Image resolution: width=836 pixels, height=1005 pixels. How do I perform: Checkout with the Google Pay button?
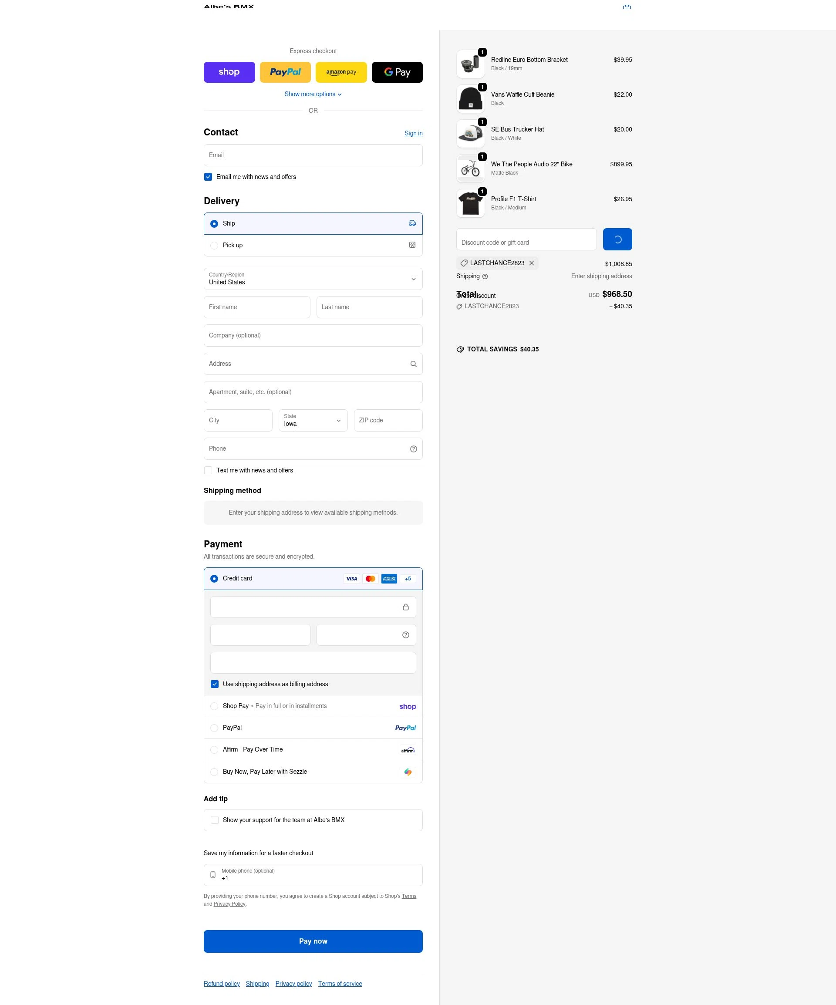[397, 72]
